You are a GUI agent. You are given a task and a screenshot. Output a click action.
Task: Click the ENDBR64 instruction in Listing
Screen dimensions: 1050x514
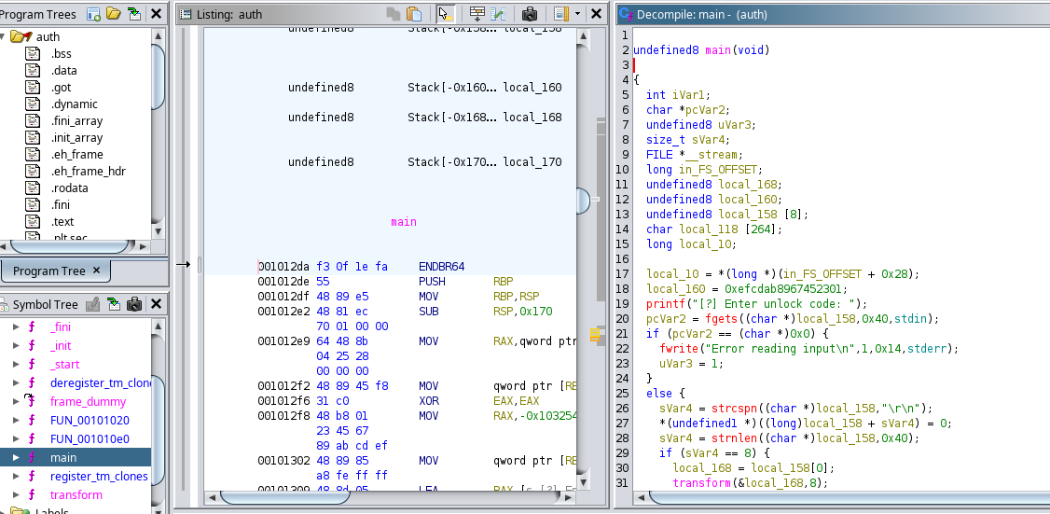tap(442, 267)
